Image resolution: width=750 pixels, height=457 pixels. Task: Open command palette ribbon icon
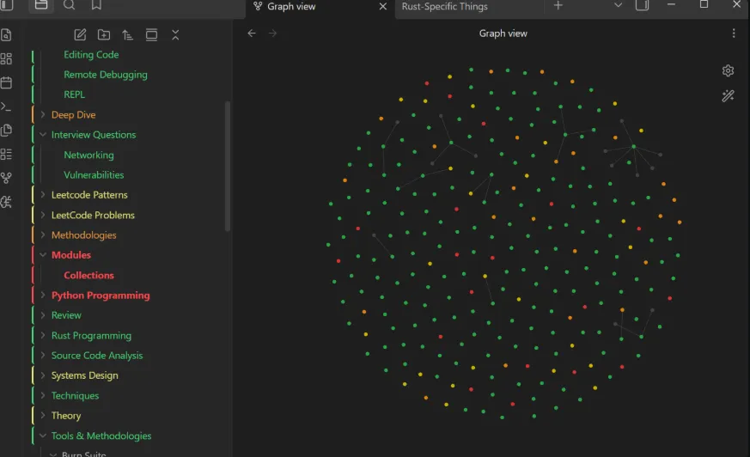[x=6, y=107]
